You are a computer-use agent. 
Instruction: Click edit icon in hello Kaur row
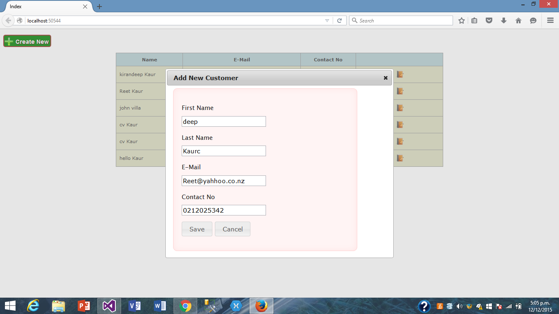pyautogui.click(x=400, y=158)
